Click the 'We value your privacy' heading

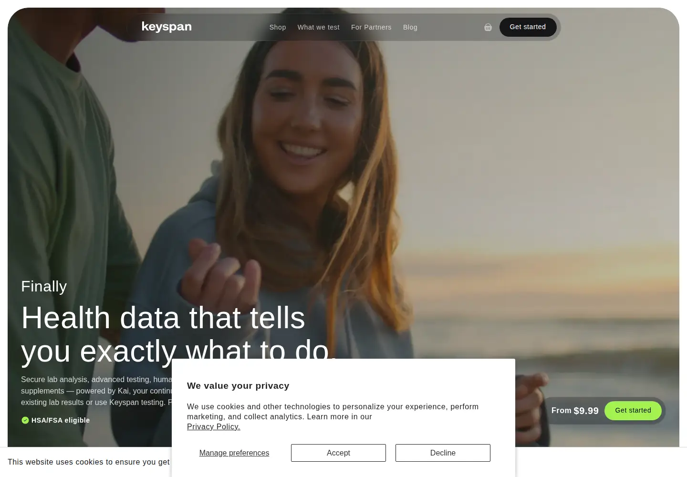point(238,386)
